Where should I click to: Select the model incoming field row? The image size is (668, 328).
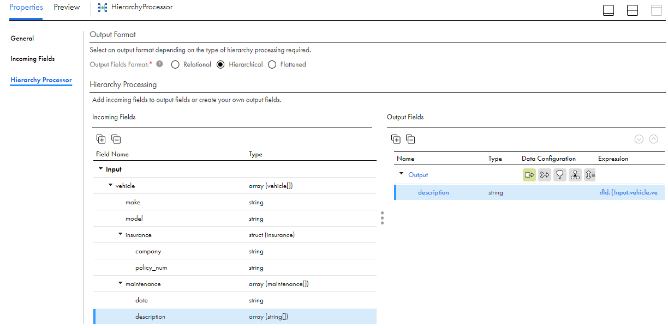(235, 218)
